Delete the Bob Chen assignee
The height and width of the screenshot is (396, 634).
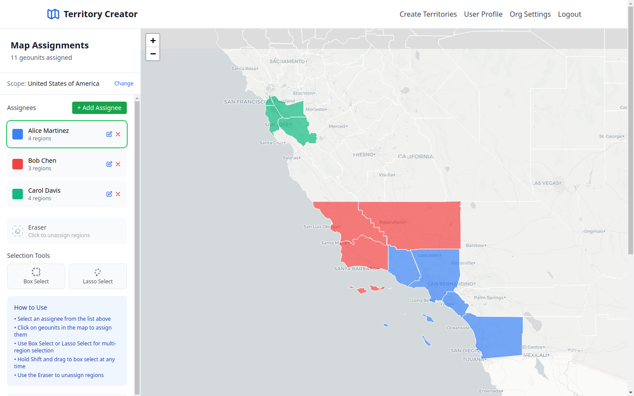tap(118, 164)
